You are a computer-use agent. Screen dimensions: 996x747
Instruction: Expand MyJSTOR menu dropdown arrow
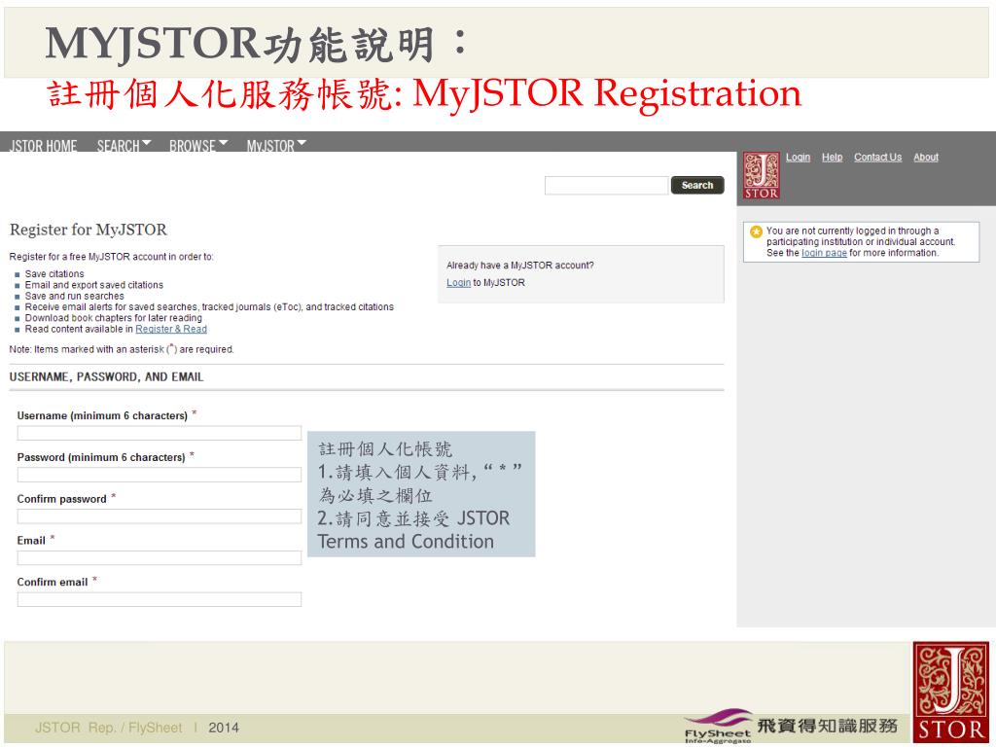(302, 144)
